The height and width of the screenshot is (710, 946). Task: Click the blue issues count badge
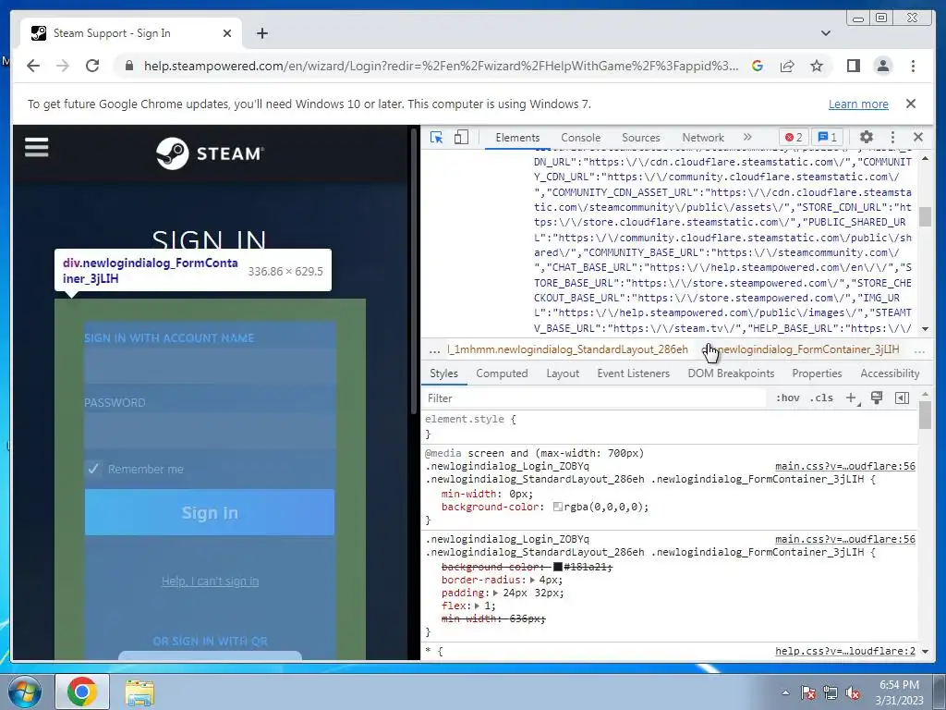827,137
